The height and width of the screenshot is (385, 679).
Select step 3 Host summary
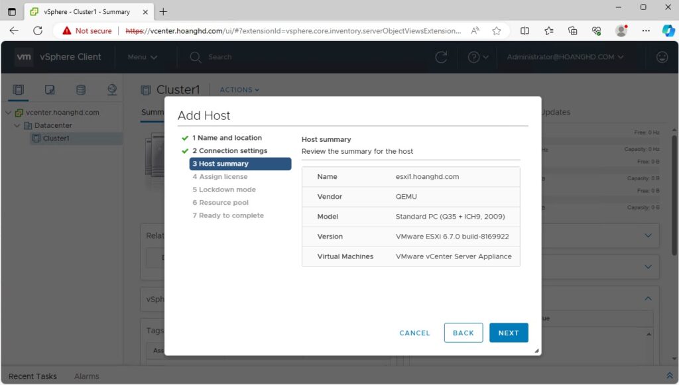(240, 164)
